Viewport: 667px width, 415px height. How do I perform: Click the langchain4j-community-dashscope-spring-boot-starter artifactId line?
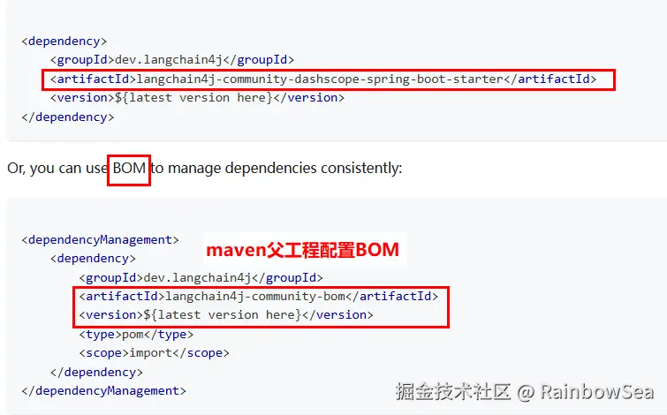click(323, 79)
